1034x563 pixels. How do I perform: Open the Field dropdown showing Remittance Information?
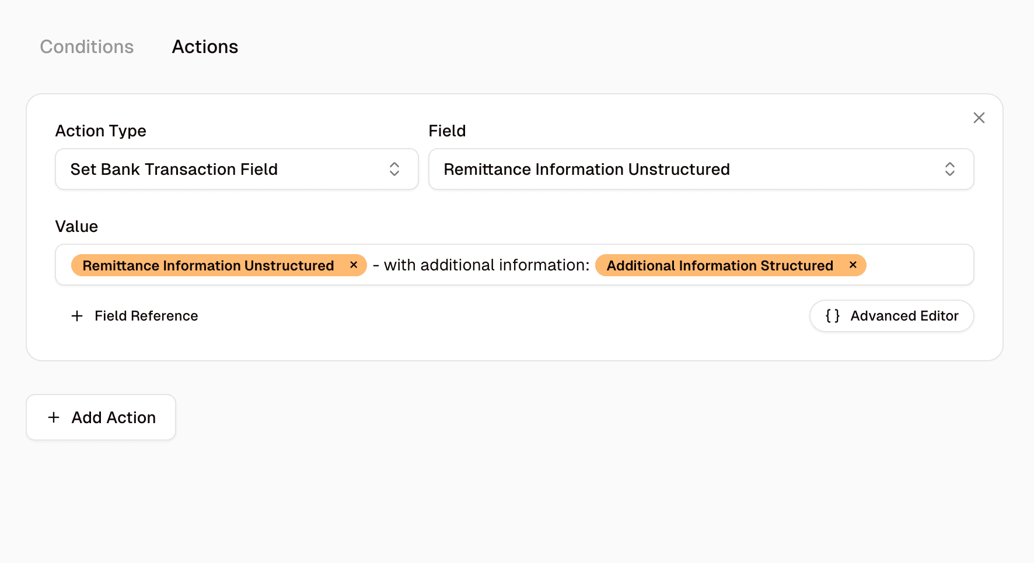click(700, 169)
